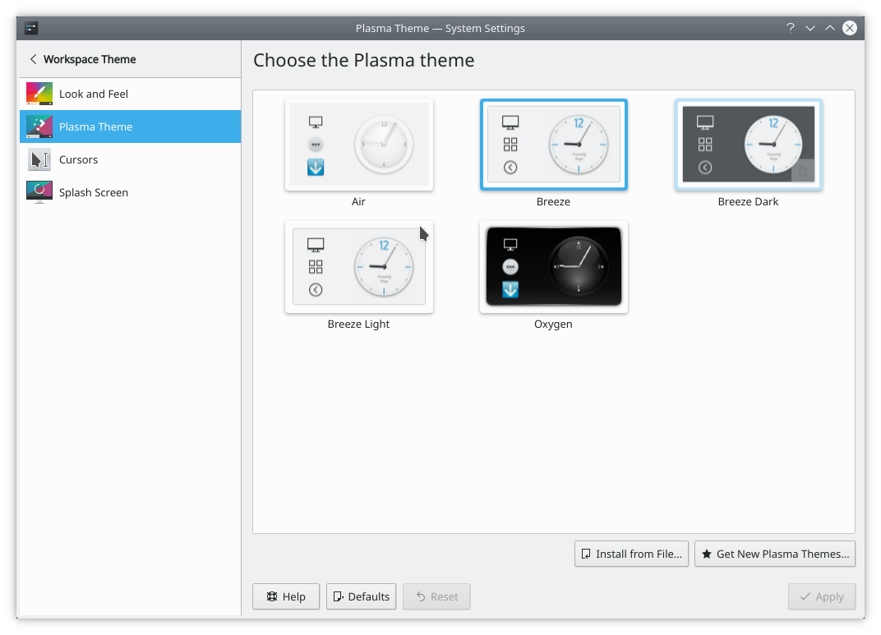Close the System Settings window
Screen dimensions: 881x635
[850, 28]
